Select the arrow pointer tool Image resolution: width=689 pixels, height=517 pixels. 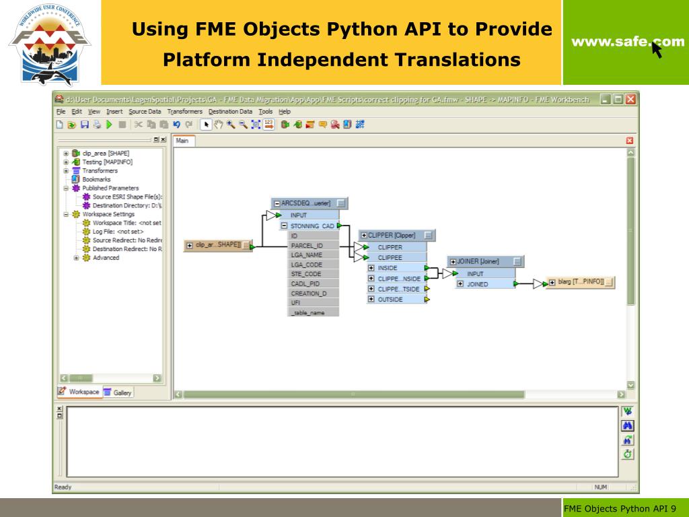coord(206,125)
